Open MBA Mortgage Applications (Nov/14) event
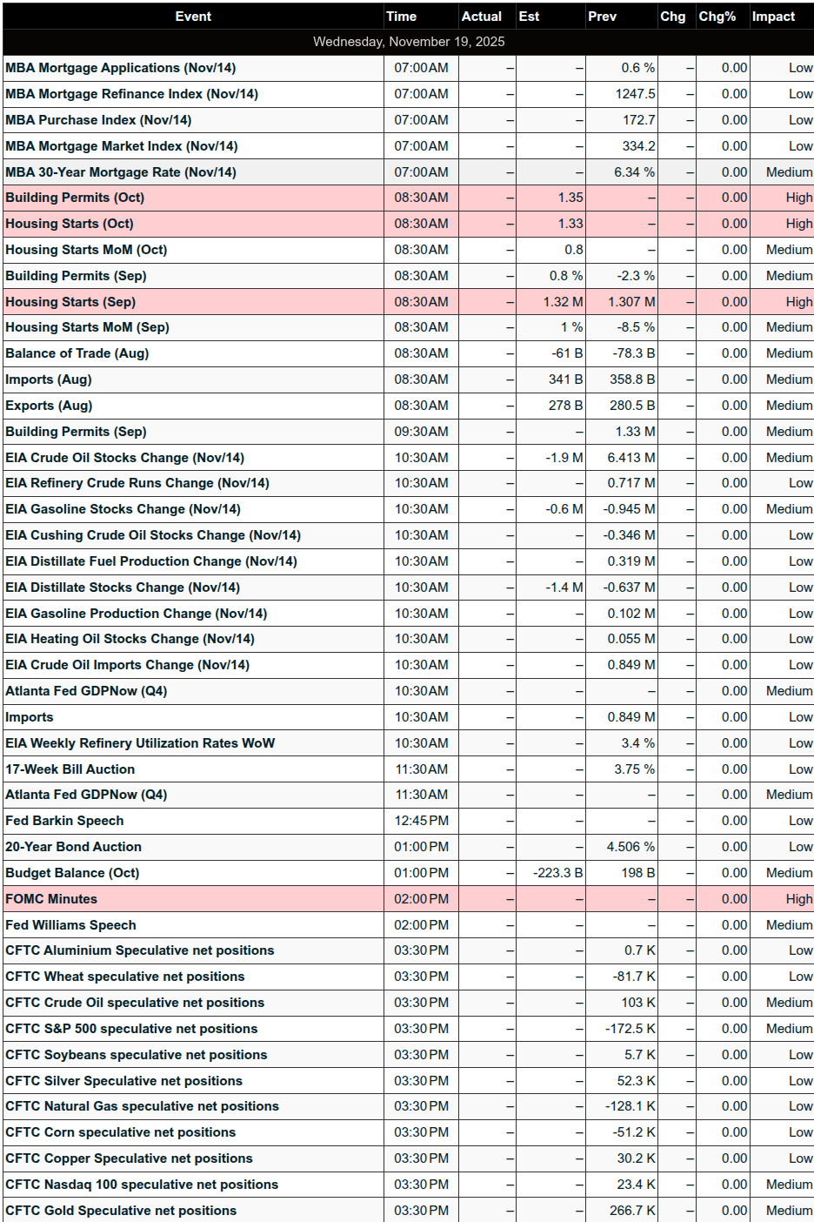 pos(120,68)
